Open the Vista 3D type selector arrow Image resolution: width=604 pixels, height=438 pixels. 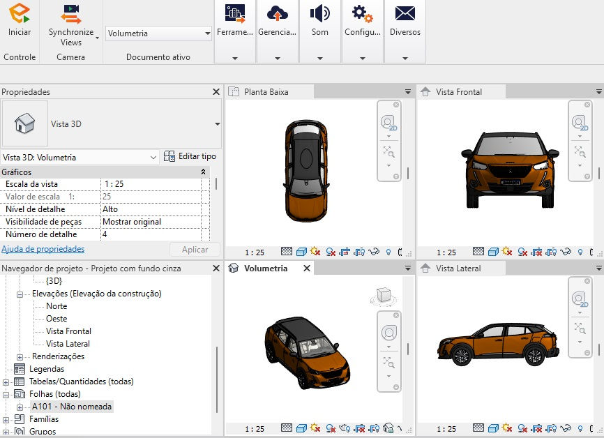pyautogui.click(x=217, y=124)
